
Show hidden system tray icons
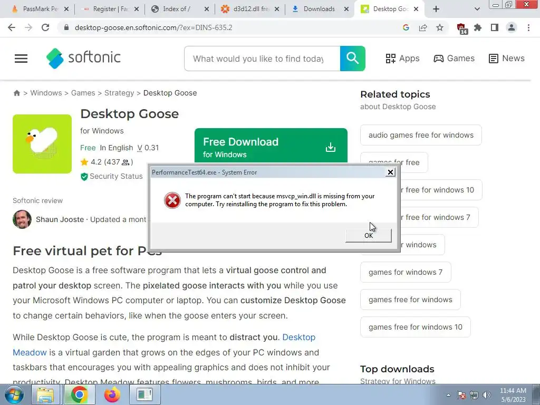[x=448, y=395]
